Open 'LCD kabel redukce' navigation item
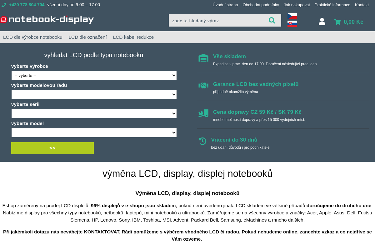Viewport: 375px width, 250px height. [133, 37]
